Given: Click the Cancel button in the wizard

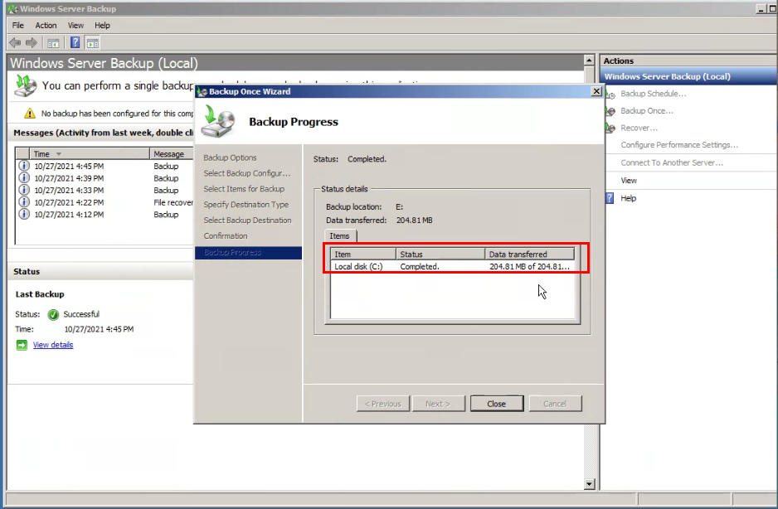Looking at the screenshot, I should [x=555, y=404].
